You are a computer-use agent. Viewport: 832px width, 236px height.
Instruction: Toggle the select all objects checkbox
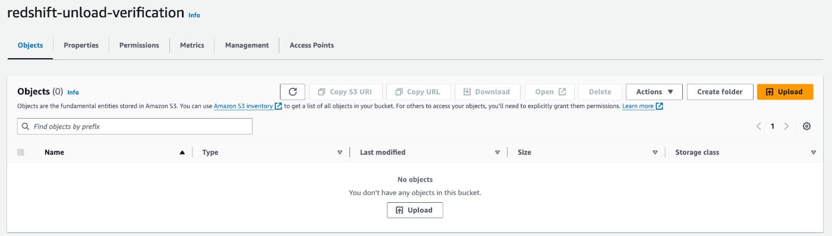click(21, 152)
